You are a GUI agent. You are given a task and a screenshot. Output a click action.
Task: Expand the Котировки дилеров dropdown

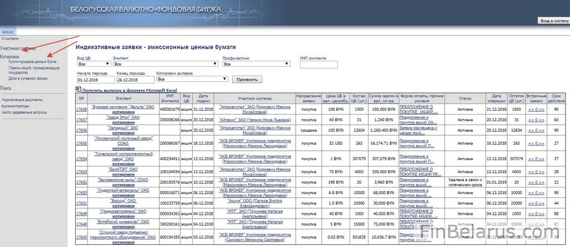pos(192,79)
